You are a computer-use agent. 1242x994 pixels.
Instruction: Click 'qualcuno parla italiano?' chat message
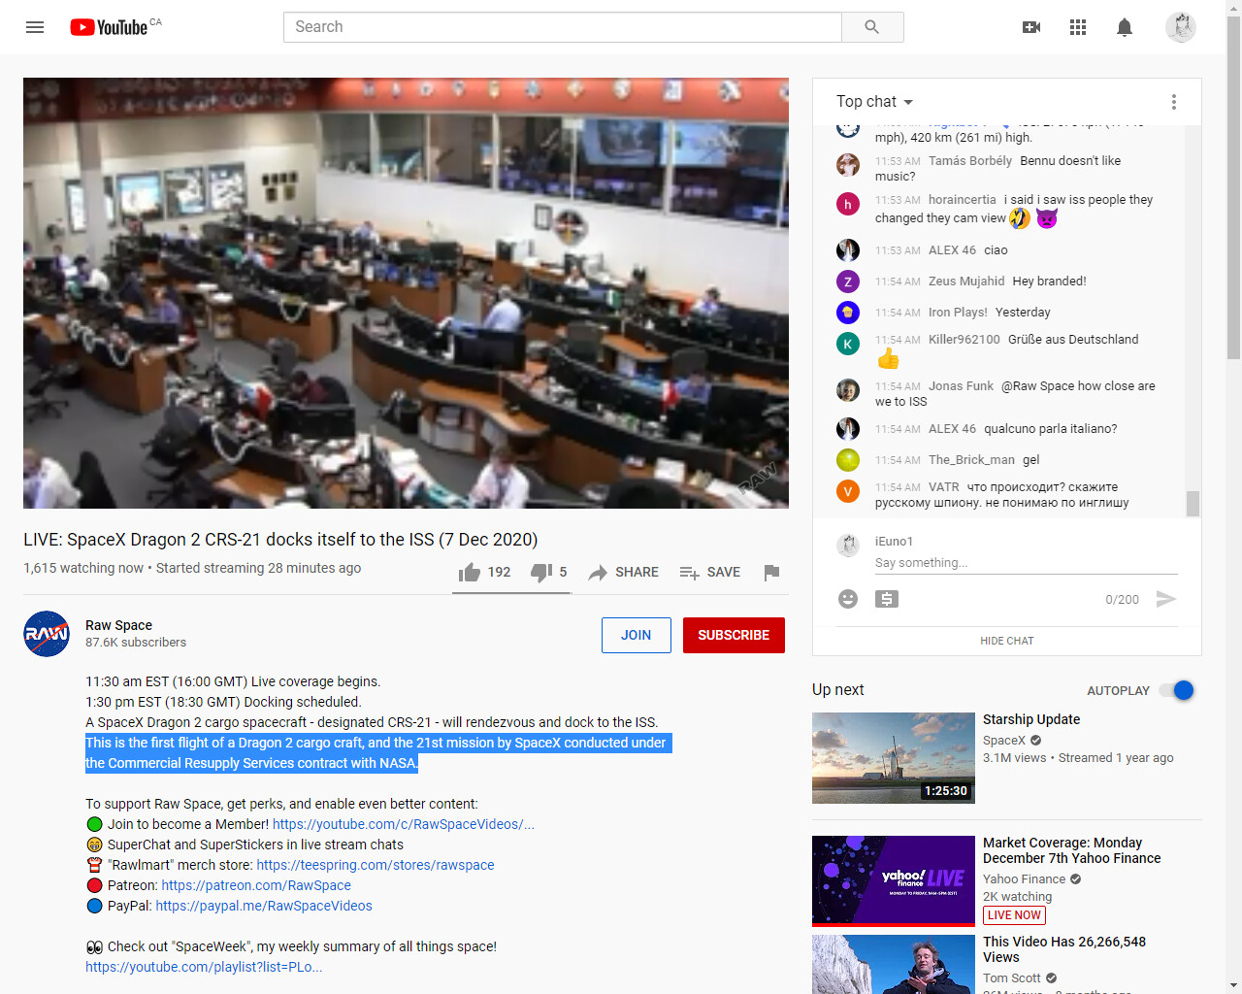[1051, 429]
